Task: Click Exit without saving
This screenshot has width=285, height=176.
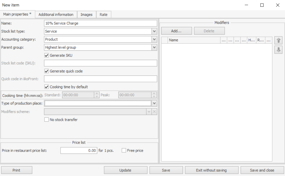Action: click(x=211, y=170)
